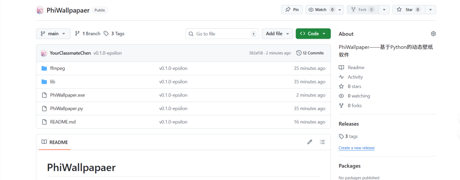This screenshot has width=460, height=180.
Task: Select the README tab
Action: tap(54, 142)
